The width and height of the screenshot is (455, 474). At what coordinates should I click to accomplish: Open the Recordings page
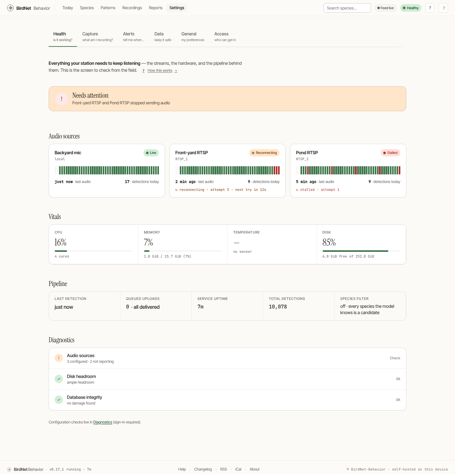click(x=132, y=8)
